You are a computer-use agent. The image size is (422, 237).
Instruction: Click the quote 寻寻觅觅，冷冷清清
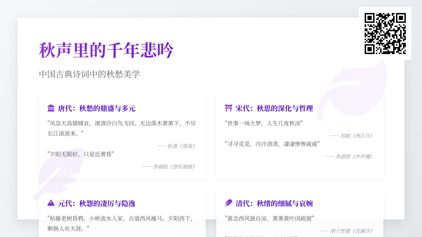(x=272, y=144)
